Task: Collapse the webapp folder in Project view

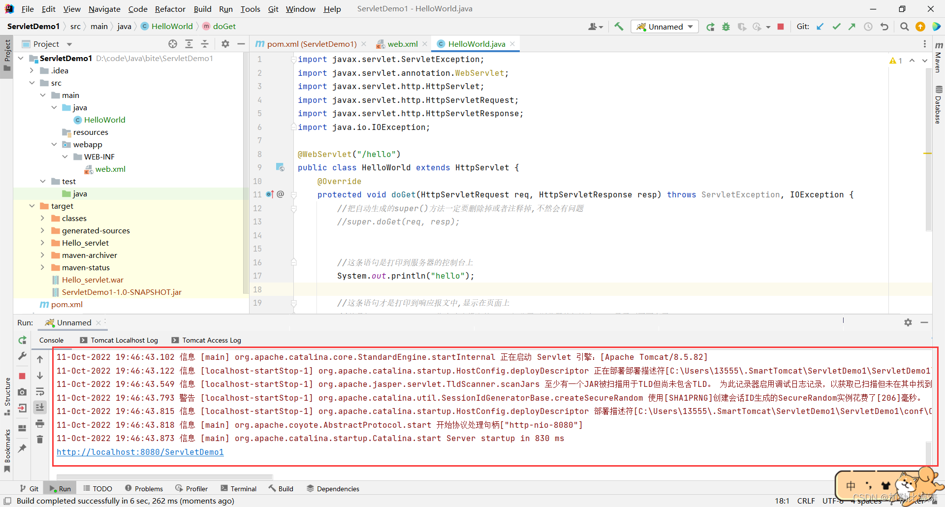Action: pyautogui.click(x=54, y=144)
